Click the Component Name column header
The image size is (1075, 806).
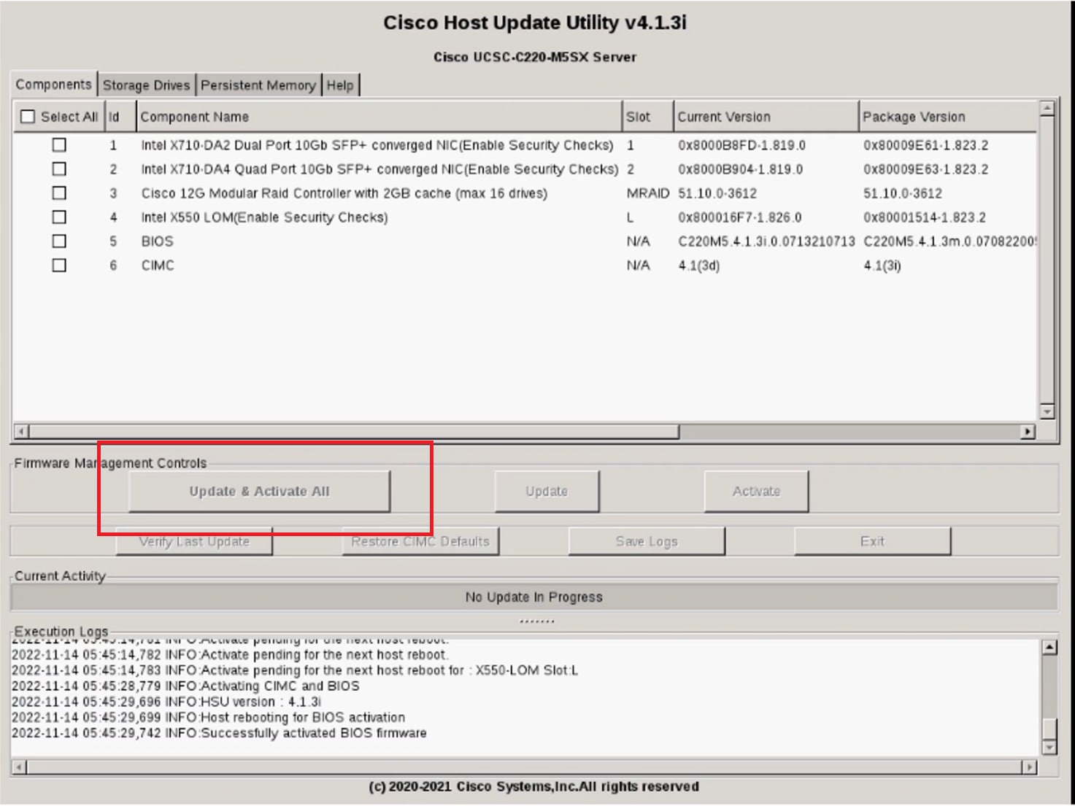pyautogui.click(x=379, y=117)
